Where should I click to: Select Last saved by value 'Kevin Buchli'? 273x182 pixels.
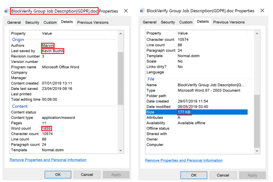coord(53,51)
